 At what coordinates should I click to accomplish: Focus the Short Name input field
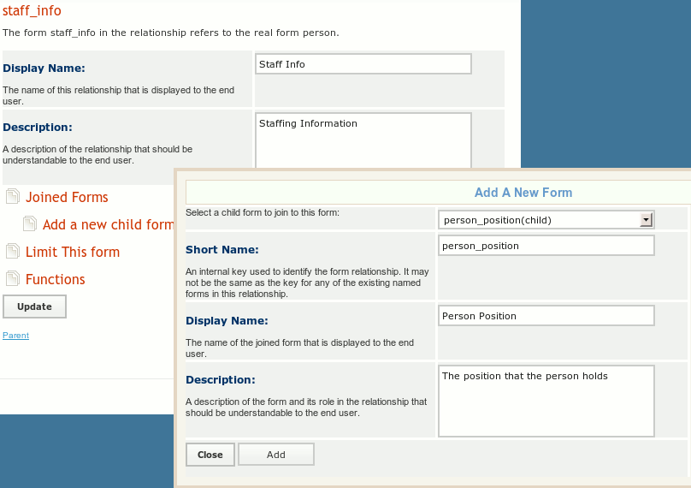(546, 246)
